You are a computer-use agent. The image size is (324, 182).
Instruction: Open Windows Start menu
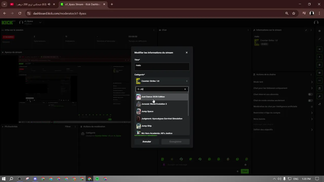(x=4, y=179)
